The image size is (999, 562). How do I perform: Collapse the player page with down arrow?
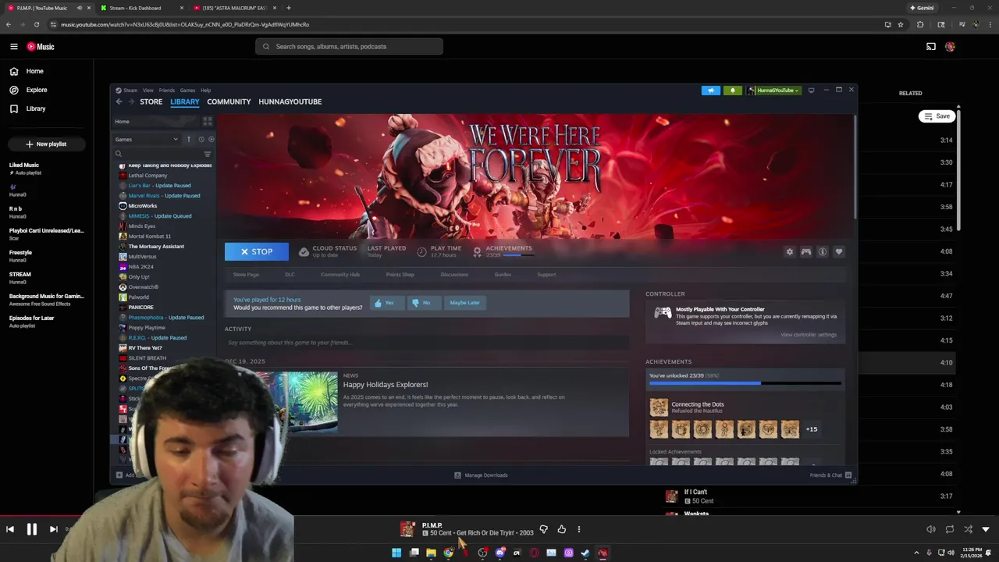(x=986, y=529)
